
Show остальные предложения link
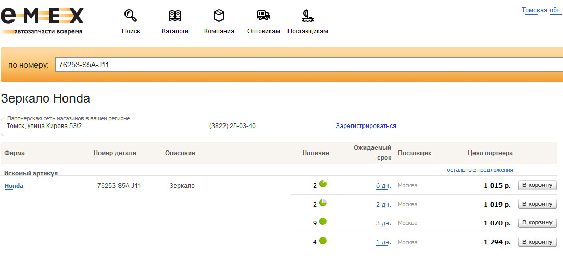point(480,170)
